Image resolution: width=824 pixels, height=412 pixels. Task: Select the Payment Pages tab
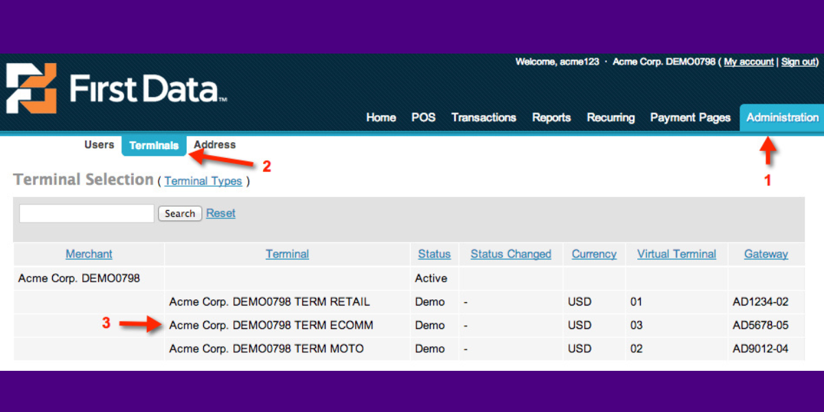[690, 117]
